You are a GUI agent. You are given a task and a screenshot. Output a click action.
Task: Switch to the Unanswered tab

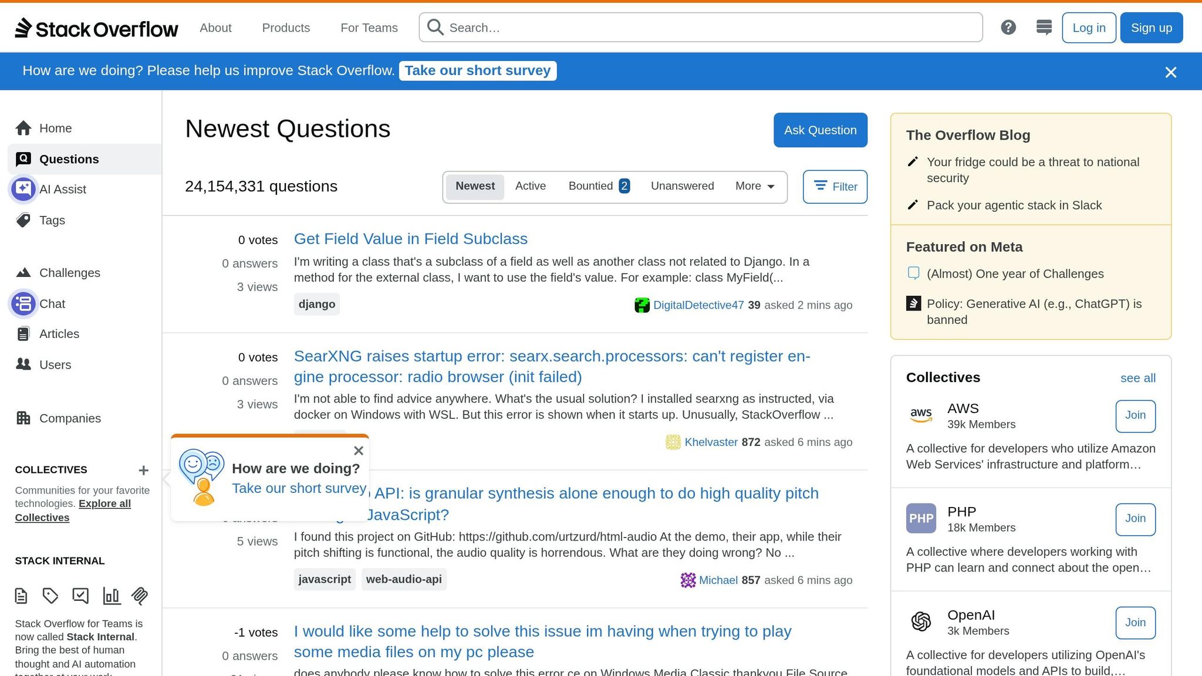point(682,186)
